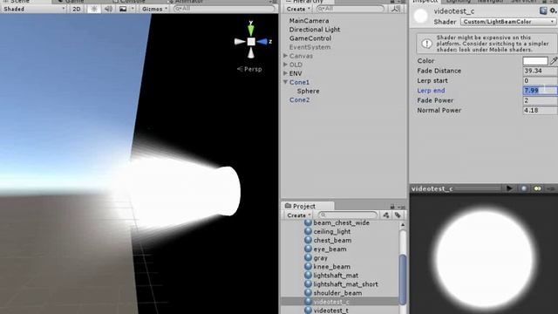Switch to the Project tab

coord(308,206)
